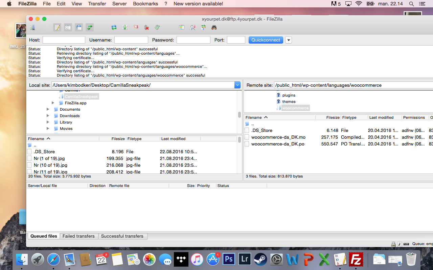Click the process queue toolbar icon
433x270 pixels.
click(x=125, y=27)
